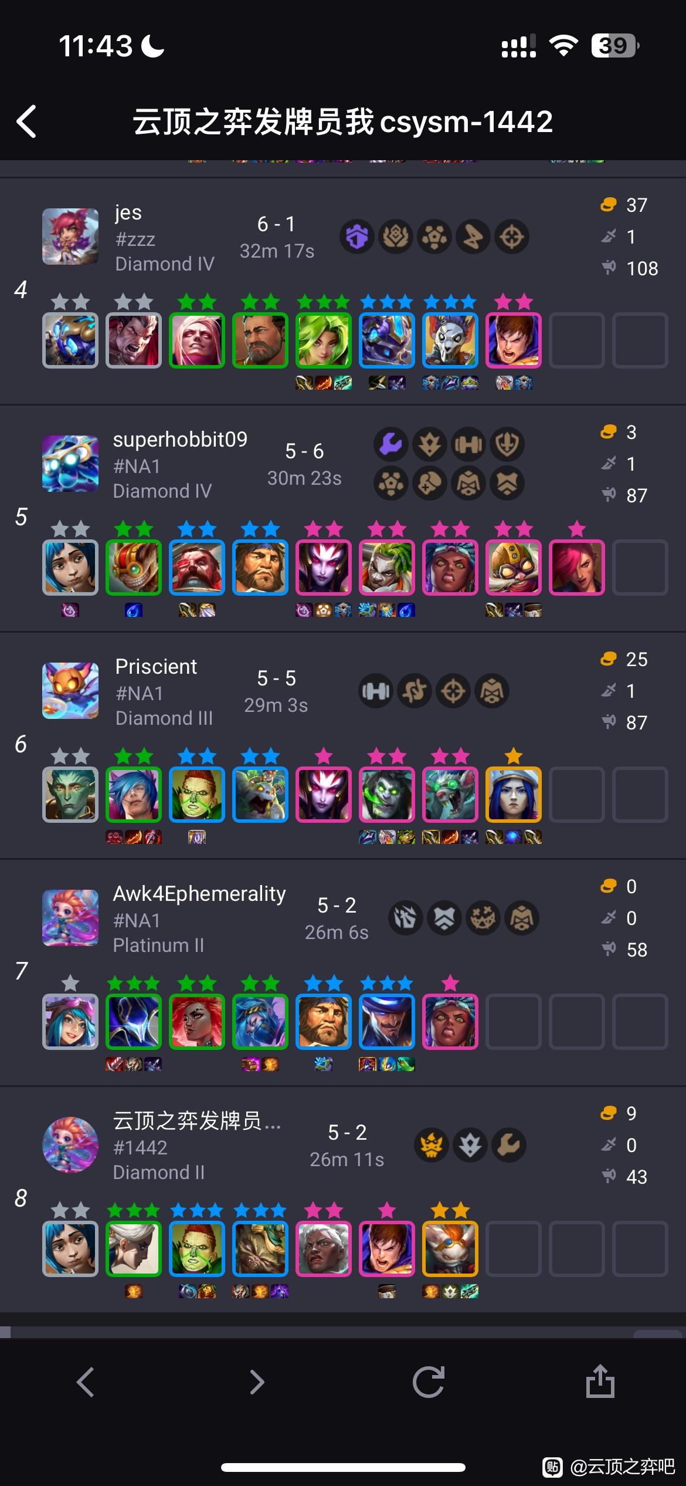Tap superhobbit09's purple wrench trait icon

coord(391,444)
